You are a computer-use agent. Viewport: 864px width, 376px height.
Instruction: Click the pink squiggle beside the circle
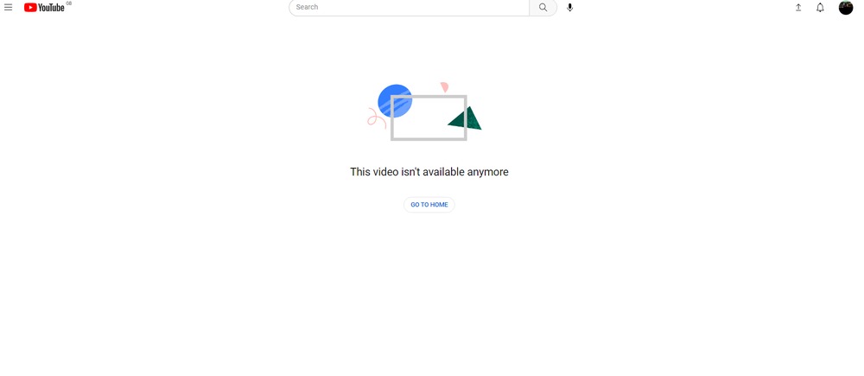point(377,118)
